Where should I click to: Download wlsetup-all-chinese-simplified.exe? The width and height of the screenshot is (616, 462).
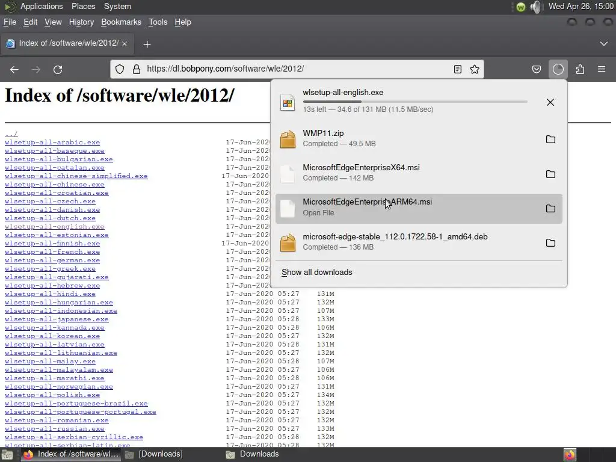coord(76,176)
